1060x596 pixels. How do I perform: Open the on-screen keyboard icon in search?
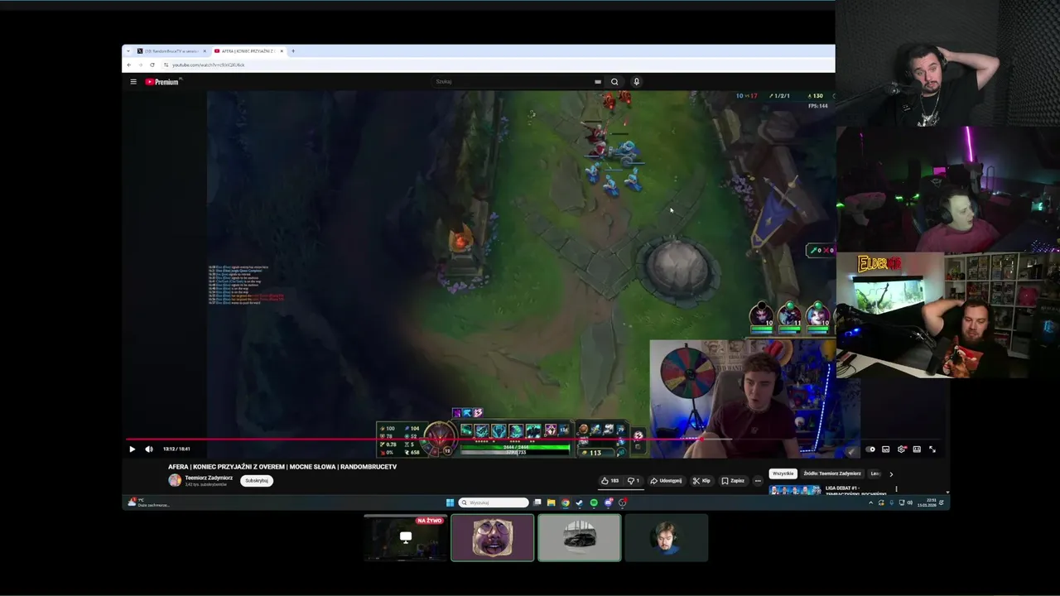coord(597,82)
